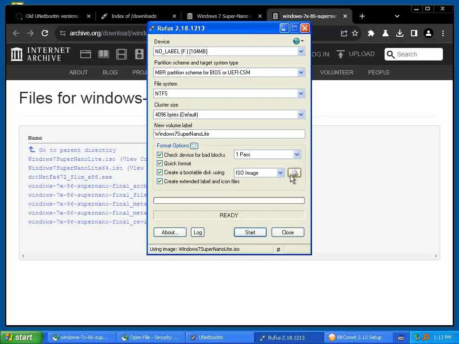
Task: Toggle the browser side panel icon
Action: (x=414, y=33)
